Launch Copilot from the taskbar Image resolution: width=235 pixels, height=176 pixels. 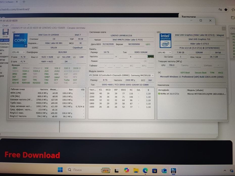tap(127, 170)
